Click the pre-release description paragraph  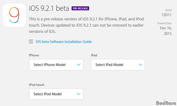tap(86, 25)
